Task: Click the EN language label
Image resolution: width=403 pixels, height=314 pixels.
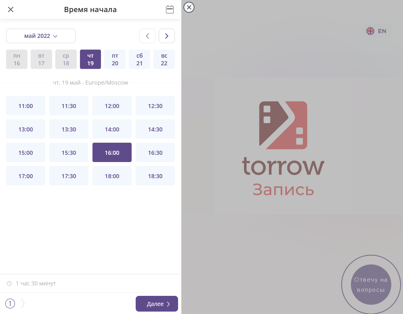Action: [382, 31]
